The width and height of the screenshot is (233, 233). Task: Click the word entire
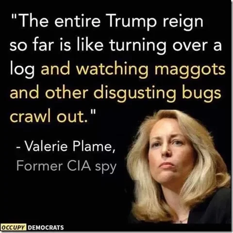pyautogui.click(x=78, y=22)
